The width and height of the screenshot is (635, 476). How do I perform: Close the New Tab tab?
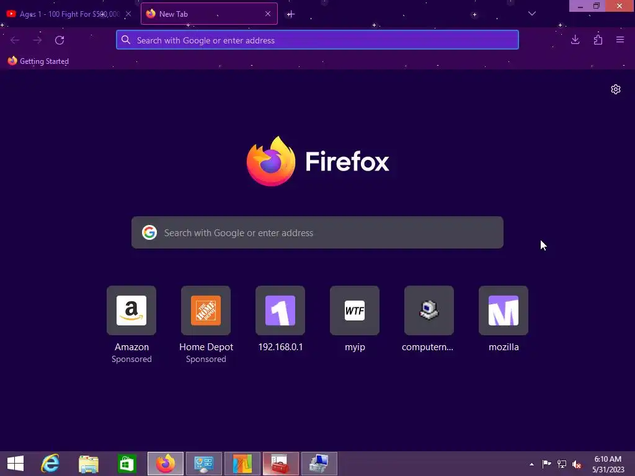click(268, 14)
